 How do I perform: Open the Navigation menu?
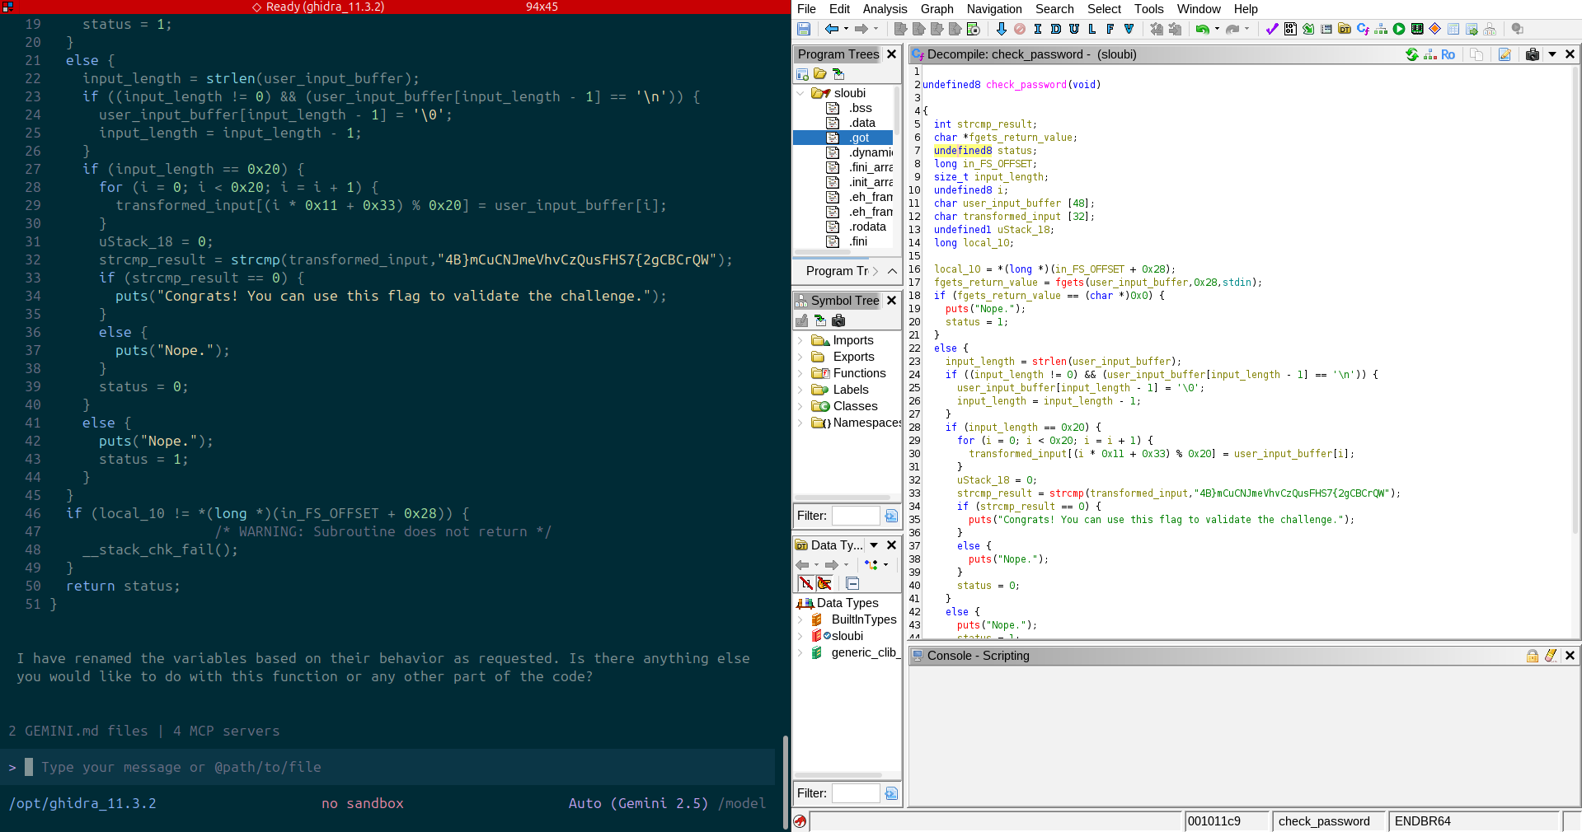993,9
